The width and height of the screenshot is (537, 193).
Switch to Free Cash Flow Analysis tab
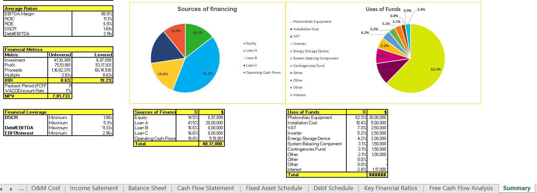(x=461, y=188)
